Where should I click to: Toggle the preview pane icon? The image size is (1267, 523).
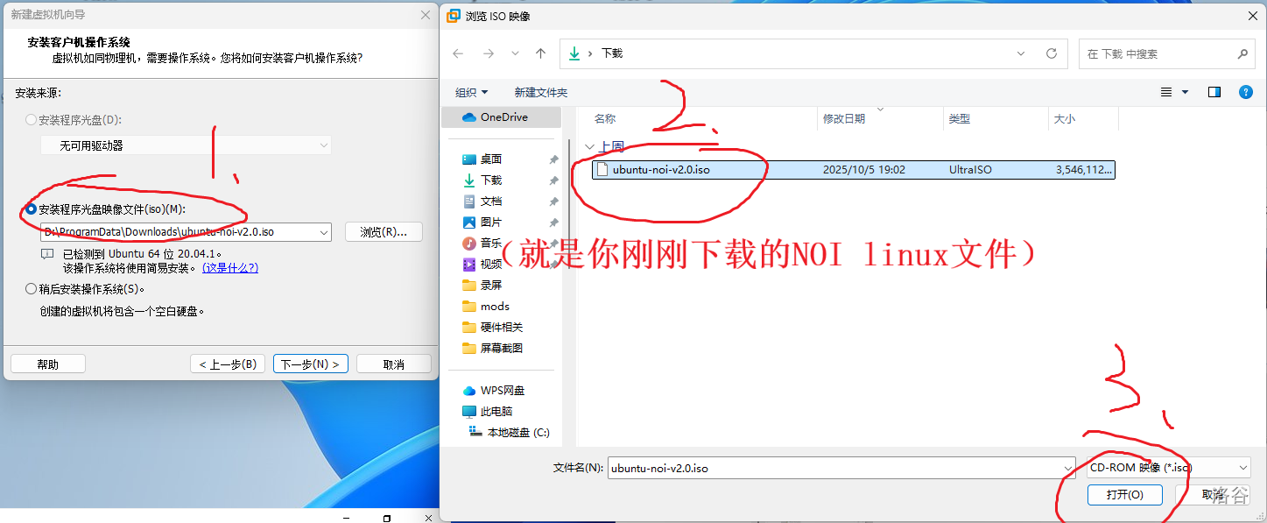tap(1214, 92)
